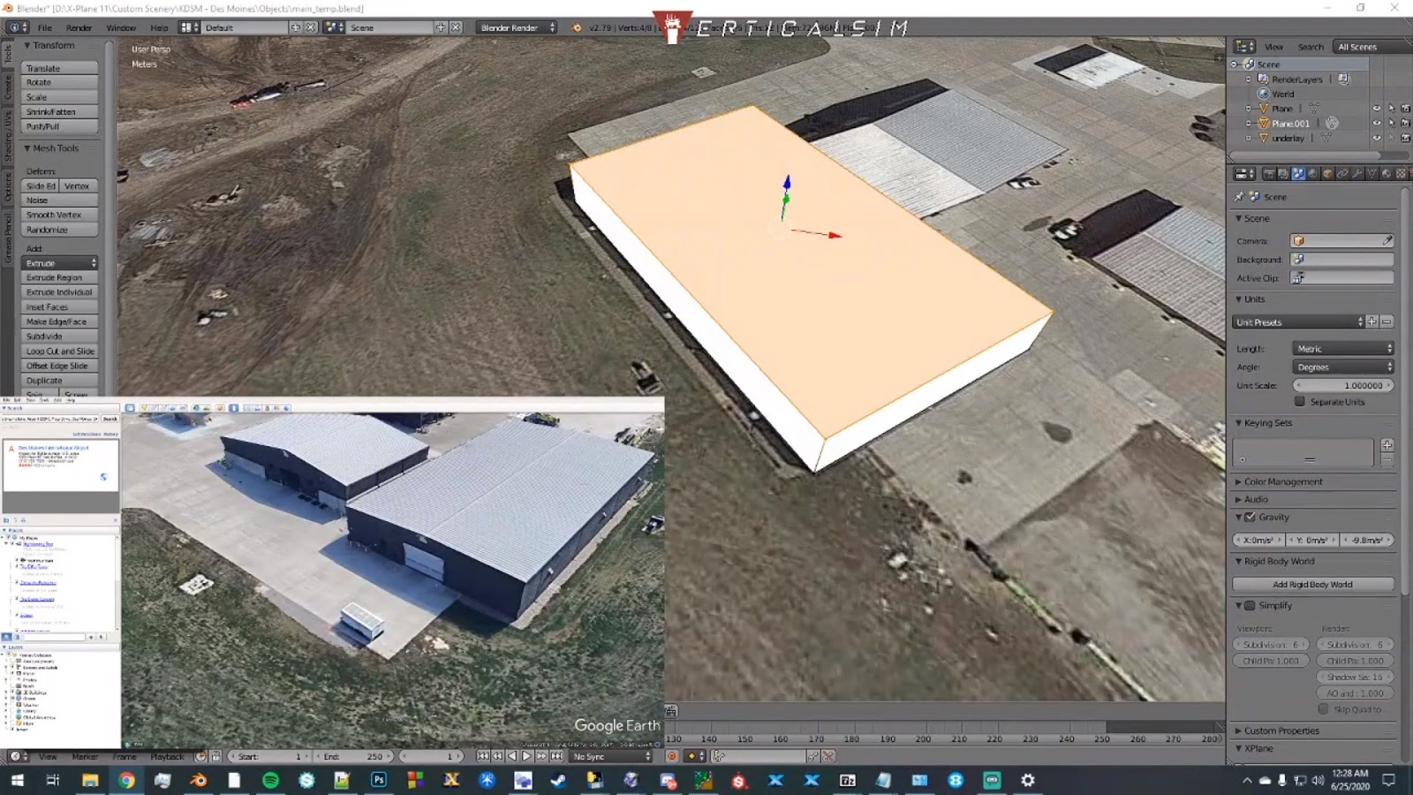Viewport: 1413px width, 795px height.
Task: Open the Modifiers wrench tab icon
Action: coord(1356,174)
